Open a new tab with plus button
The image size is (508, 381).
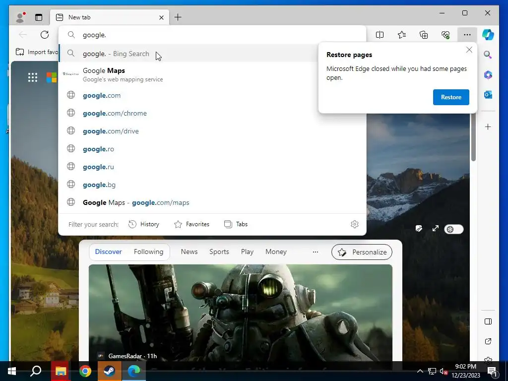click(x=178, y=17)
